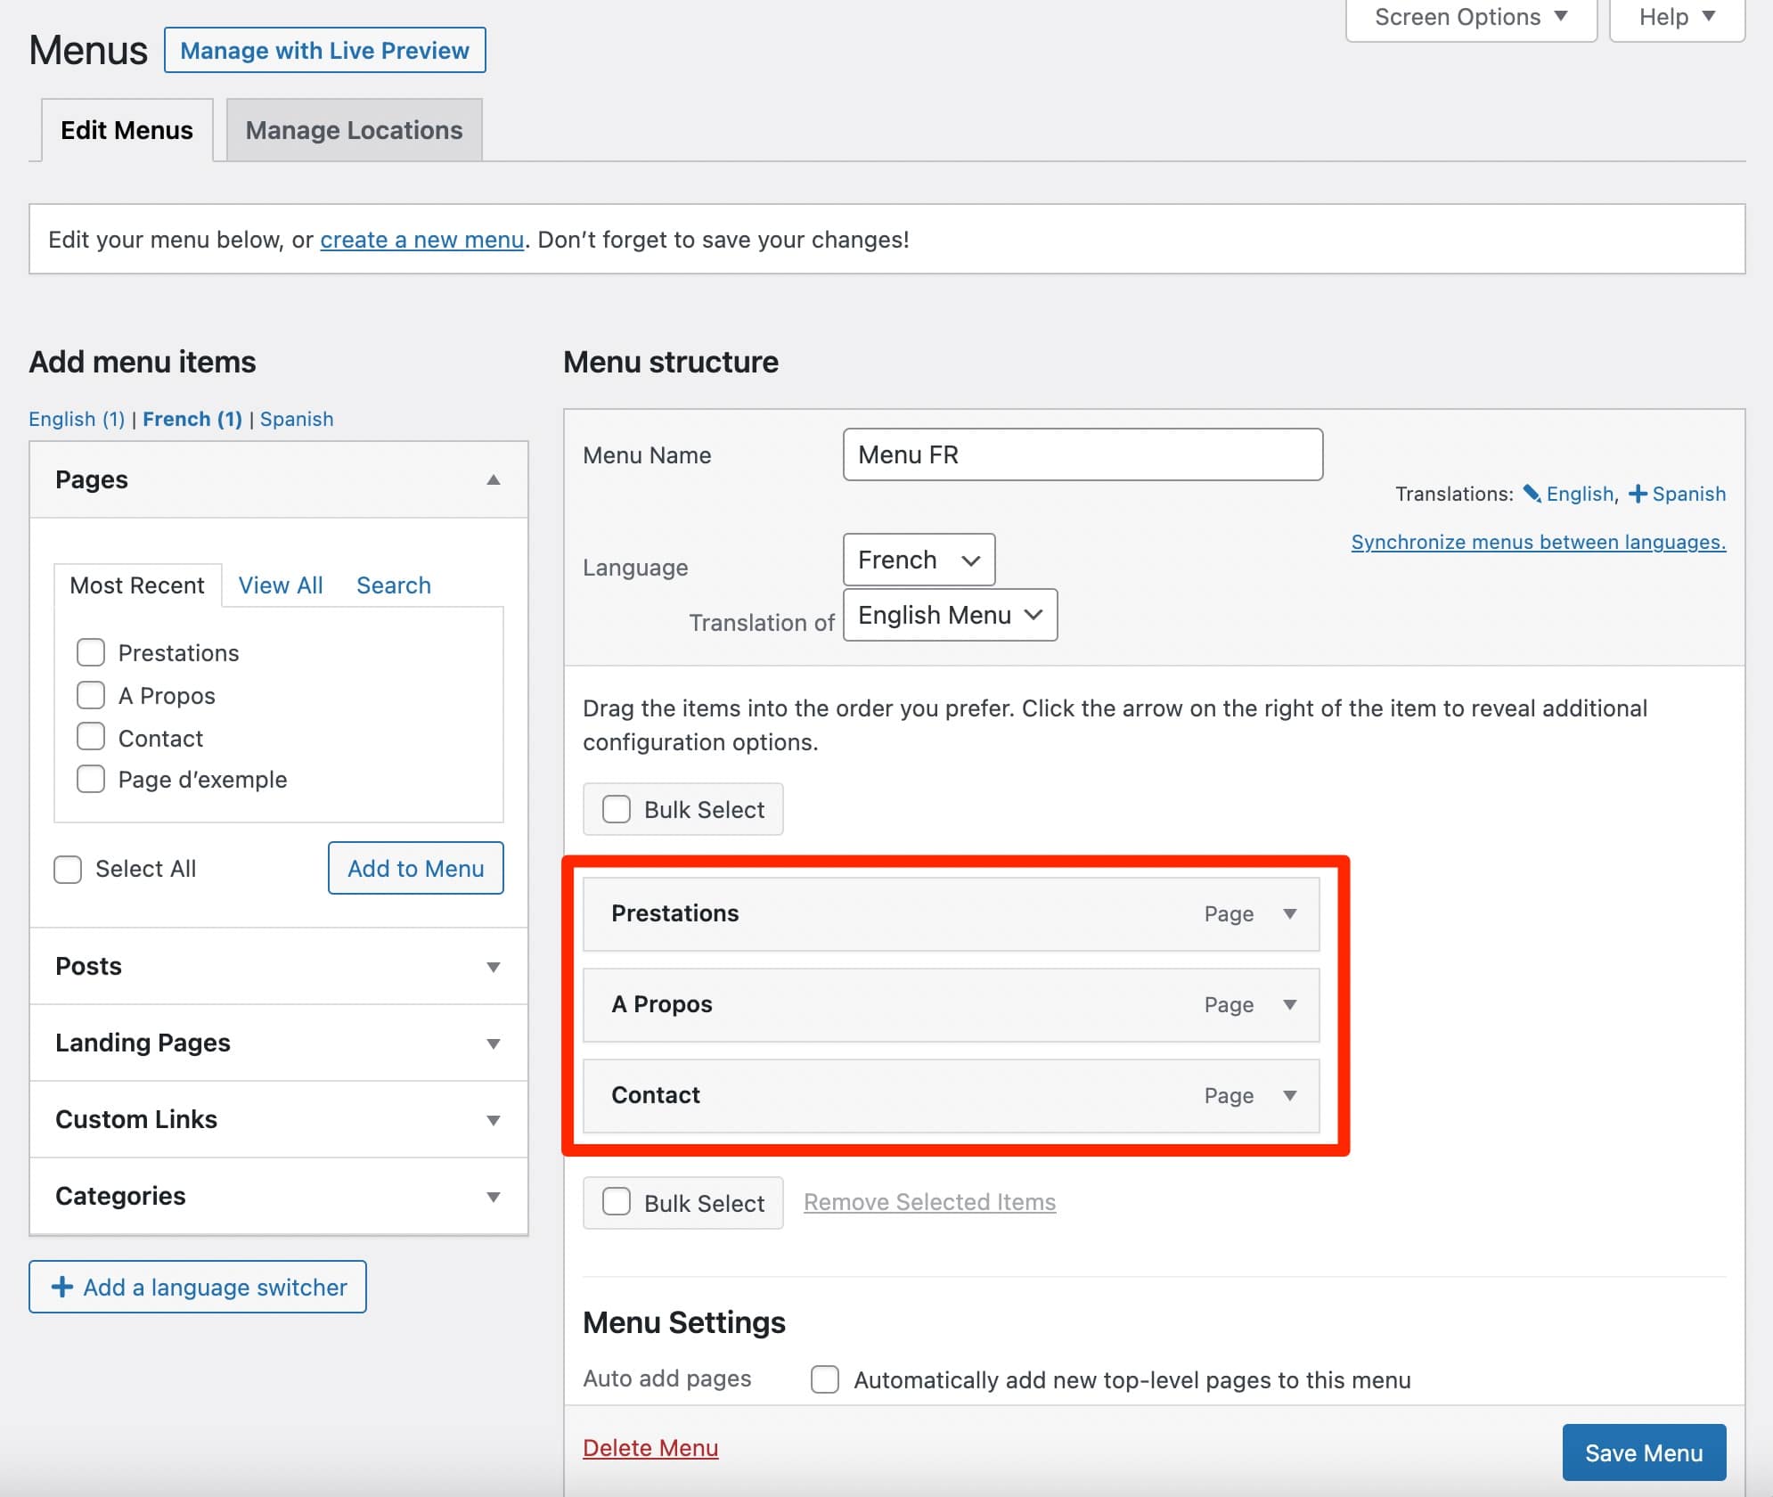Switch to Manage Locations tab
Screen dimensions: 1773x1497
click(x=354, y=130)
